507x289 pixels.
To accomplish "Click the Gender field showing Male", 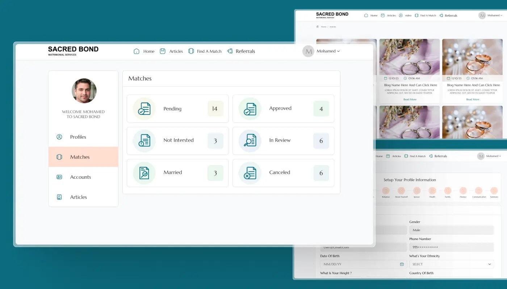I will point(452,230).
